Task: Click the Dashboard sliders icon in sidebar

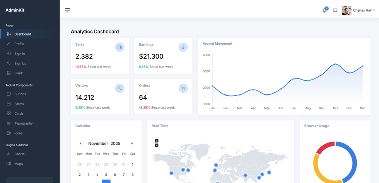Action: pos(9,34)
